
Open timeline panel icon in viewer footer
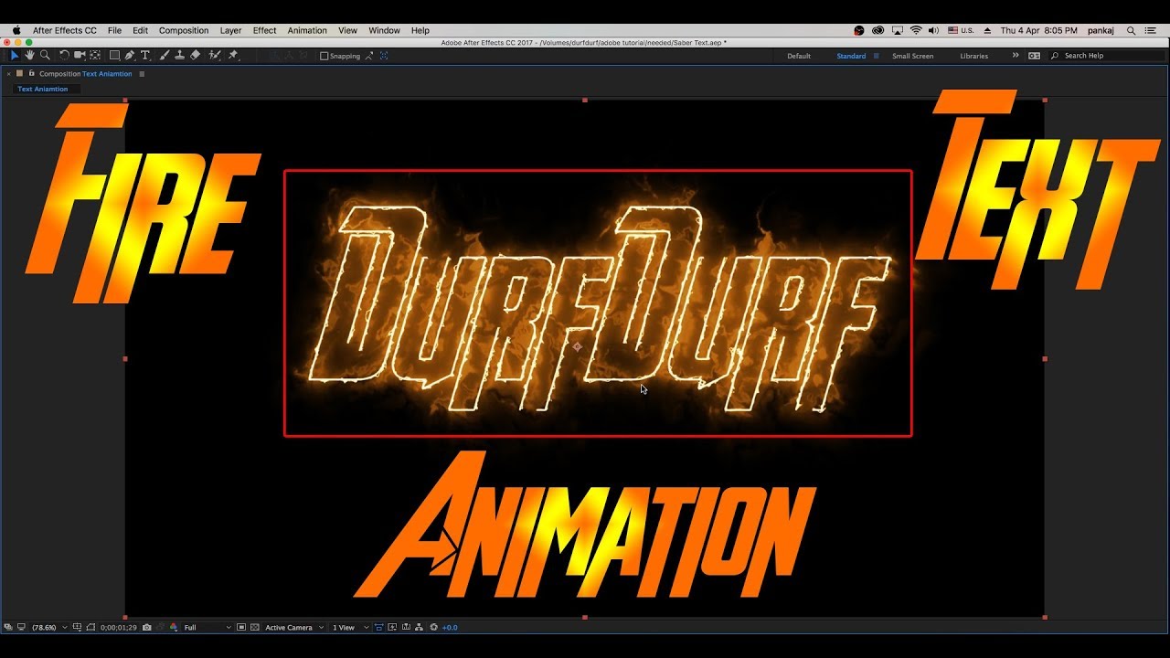pos(406,627)
